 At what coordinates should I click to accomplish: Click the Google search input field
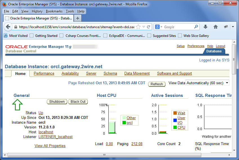(177, 27)
